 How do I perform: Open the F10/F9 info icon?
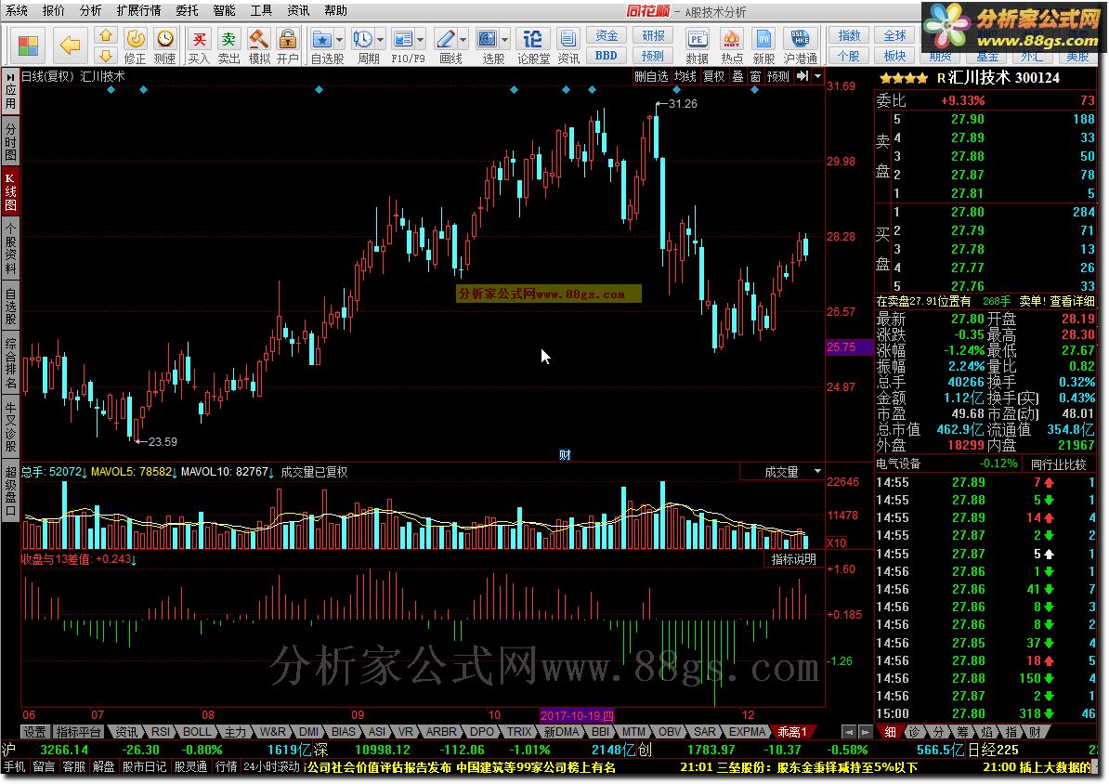[402, 38]
